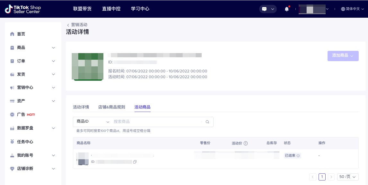Click the 活动时间 date range text

158,77
